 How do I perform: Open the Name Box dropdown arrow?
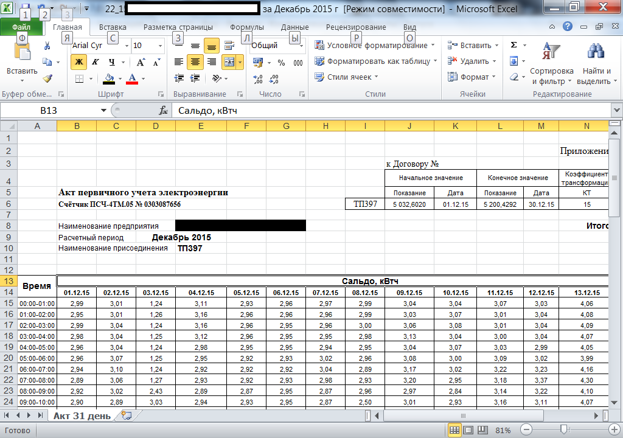(103, 110)
